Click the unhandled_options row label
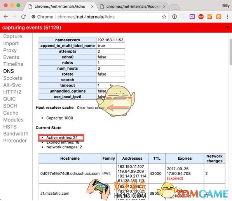Image resolution: width=232 pixels, height=201 pixels. (x=68, y=91)
